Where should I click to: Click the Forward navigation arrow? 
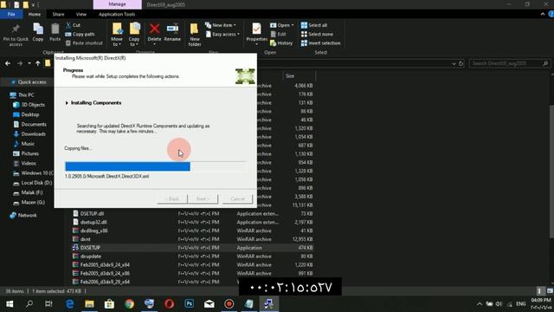point(20,63)
